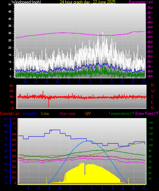Click the "25" windspeed axis value
The width and height of the screenshot is (159, 191).
pos(10,40)
